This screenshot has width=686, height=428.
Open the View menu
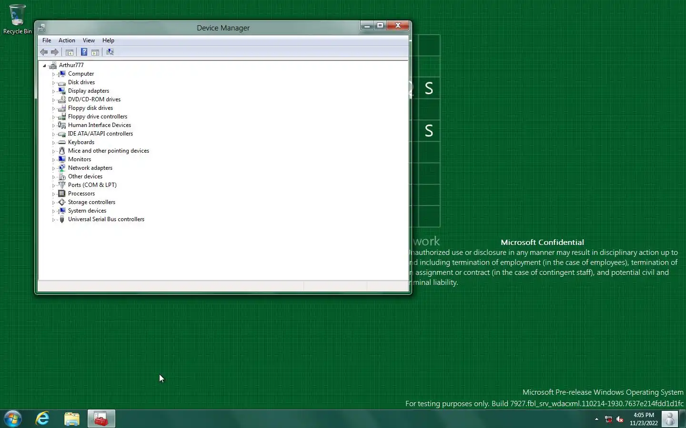(x=89, y=40)
